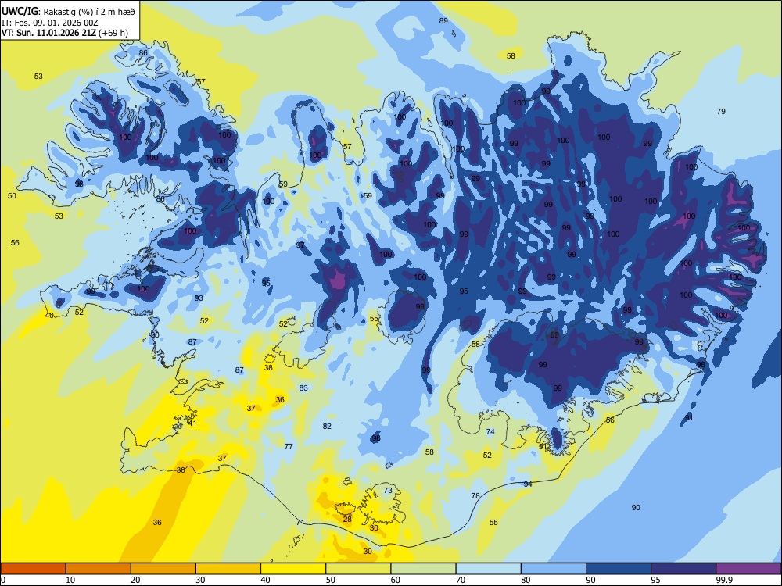Click the map value '83' in the southwest
Screen dimensions: 782x586
[303, 388]
